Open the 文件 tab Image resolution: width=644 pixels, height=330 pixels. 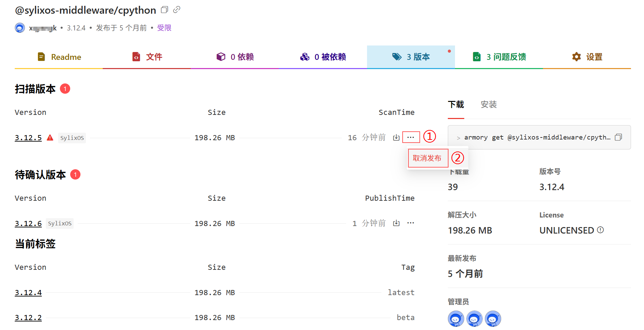coord(147,57)
